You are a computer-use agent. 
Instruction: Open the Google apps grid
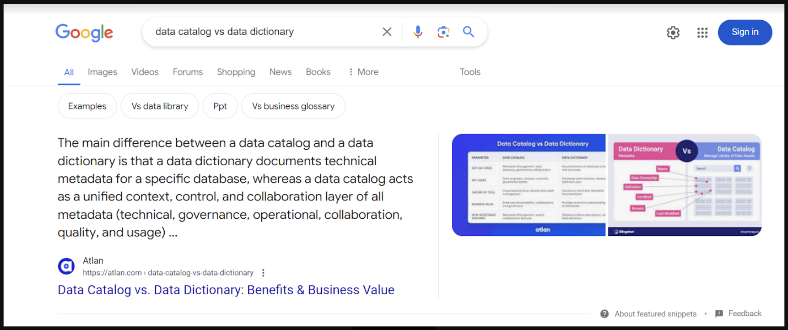coord(703,33)
